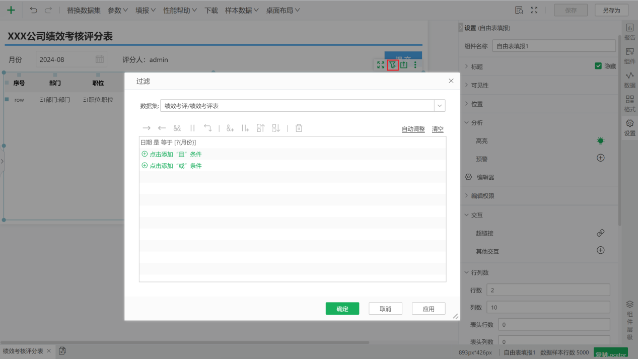The image size is (638, 359).
Task: Click the 下载 menu item
Action: coord(211,10)
